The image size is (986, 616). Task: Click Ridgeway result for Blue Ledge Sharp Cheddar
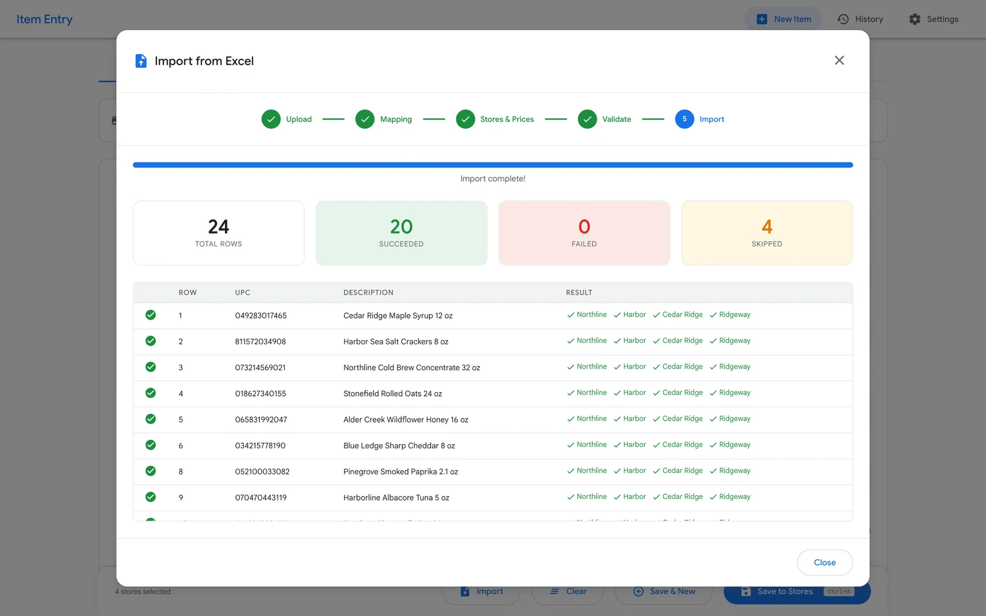pos(730,445)
